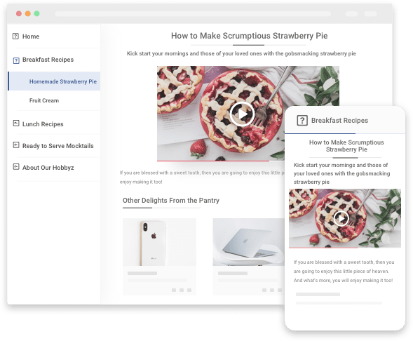Click the About Our Hobbyz icon
413x341 pixels.
click(x=16, y=166)
